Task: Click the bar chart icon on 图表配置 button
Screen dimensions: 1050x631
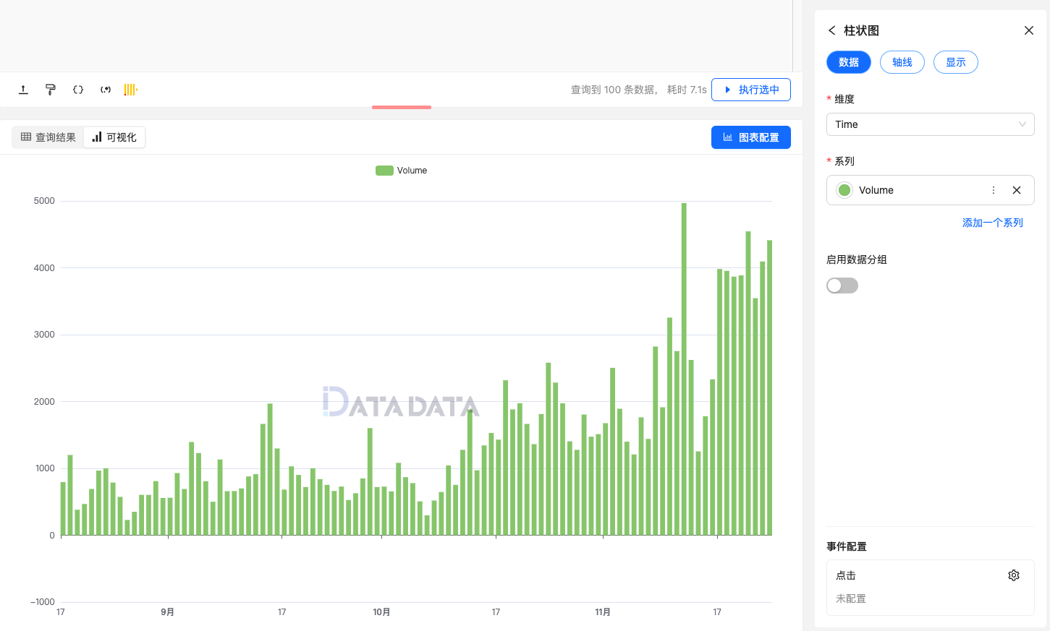Action: 729,137
